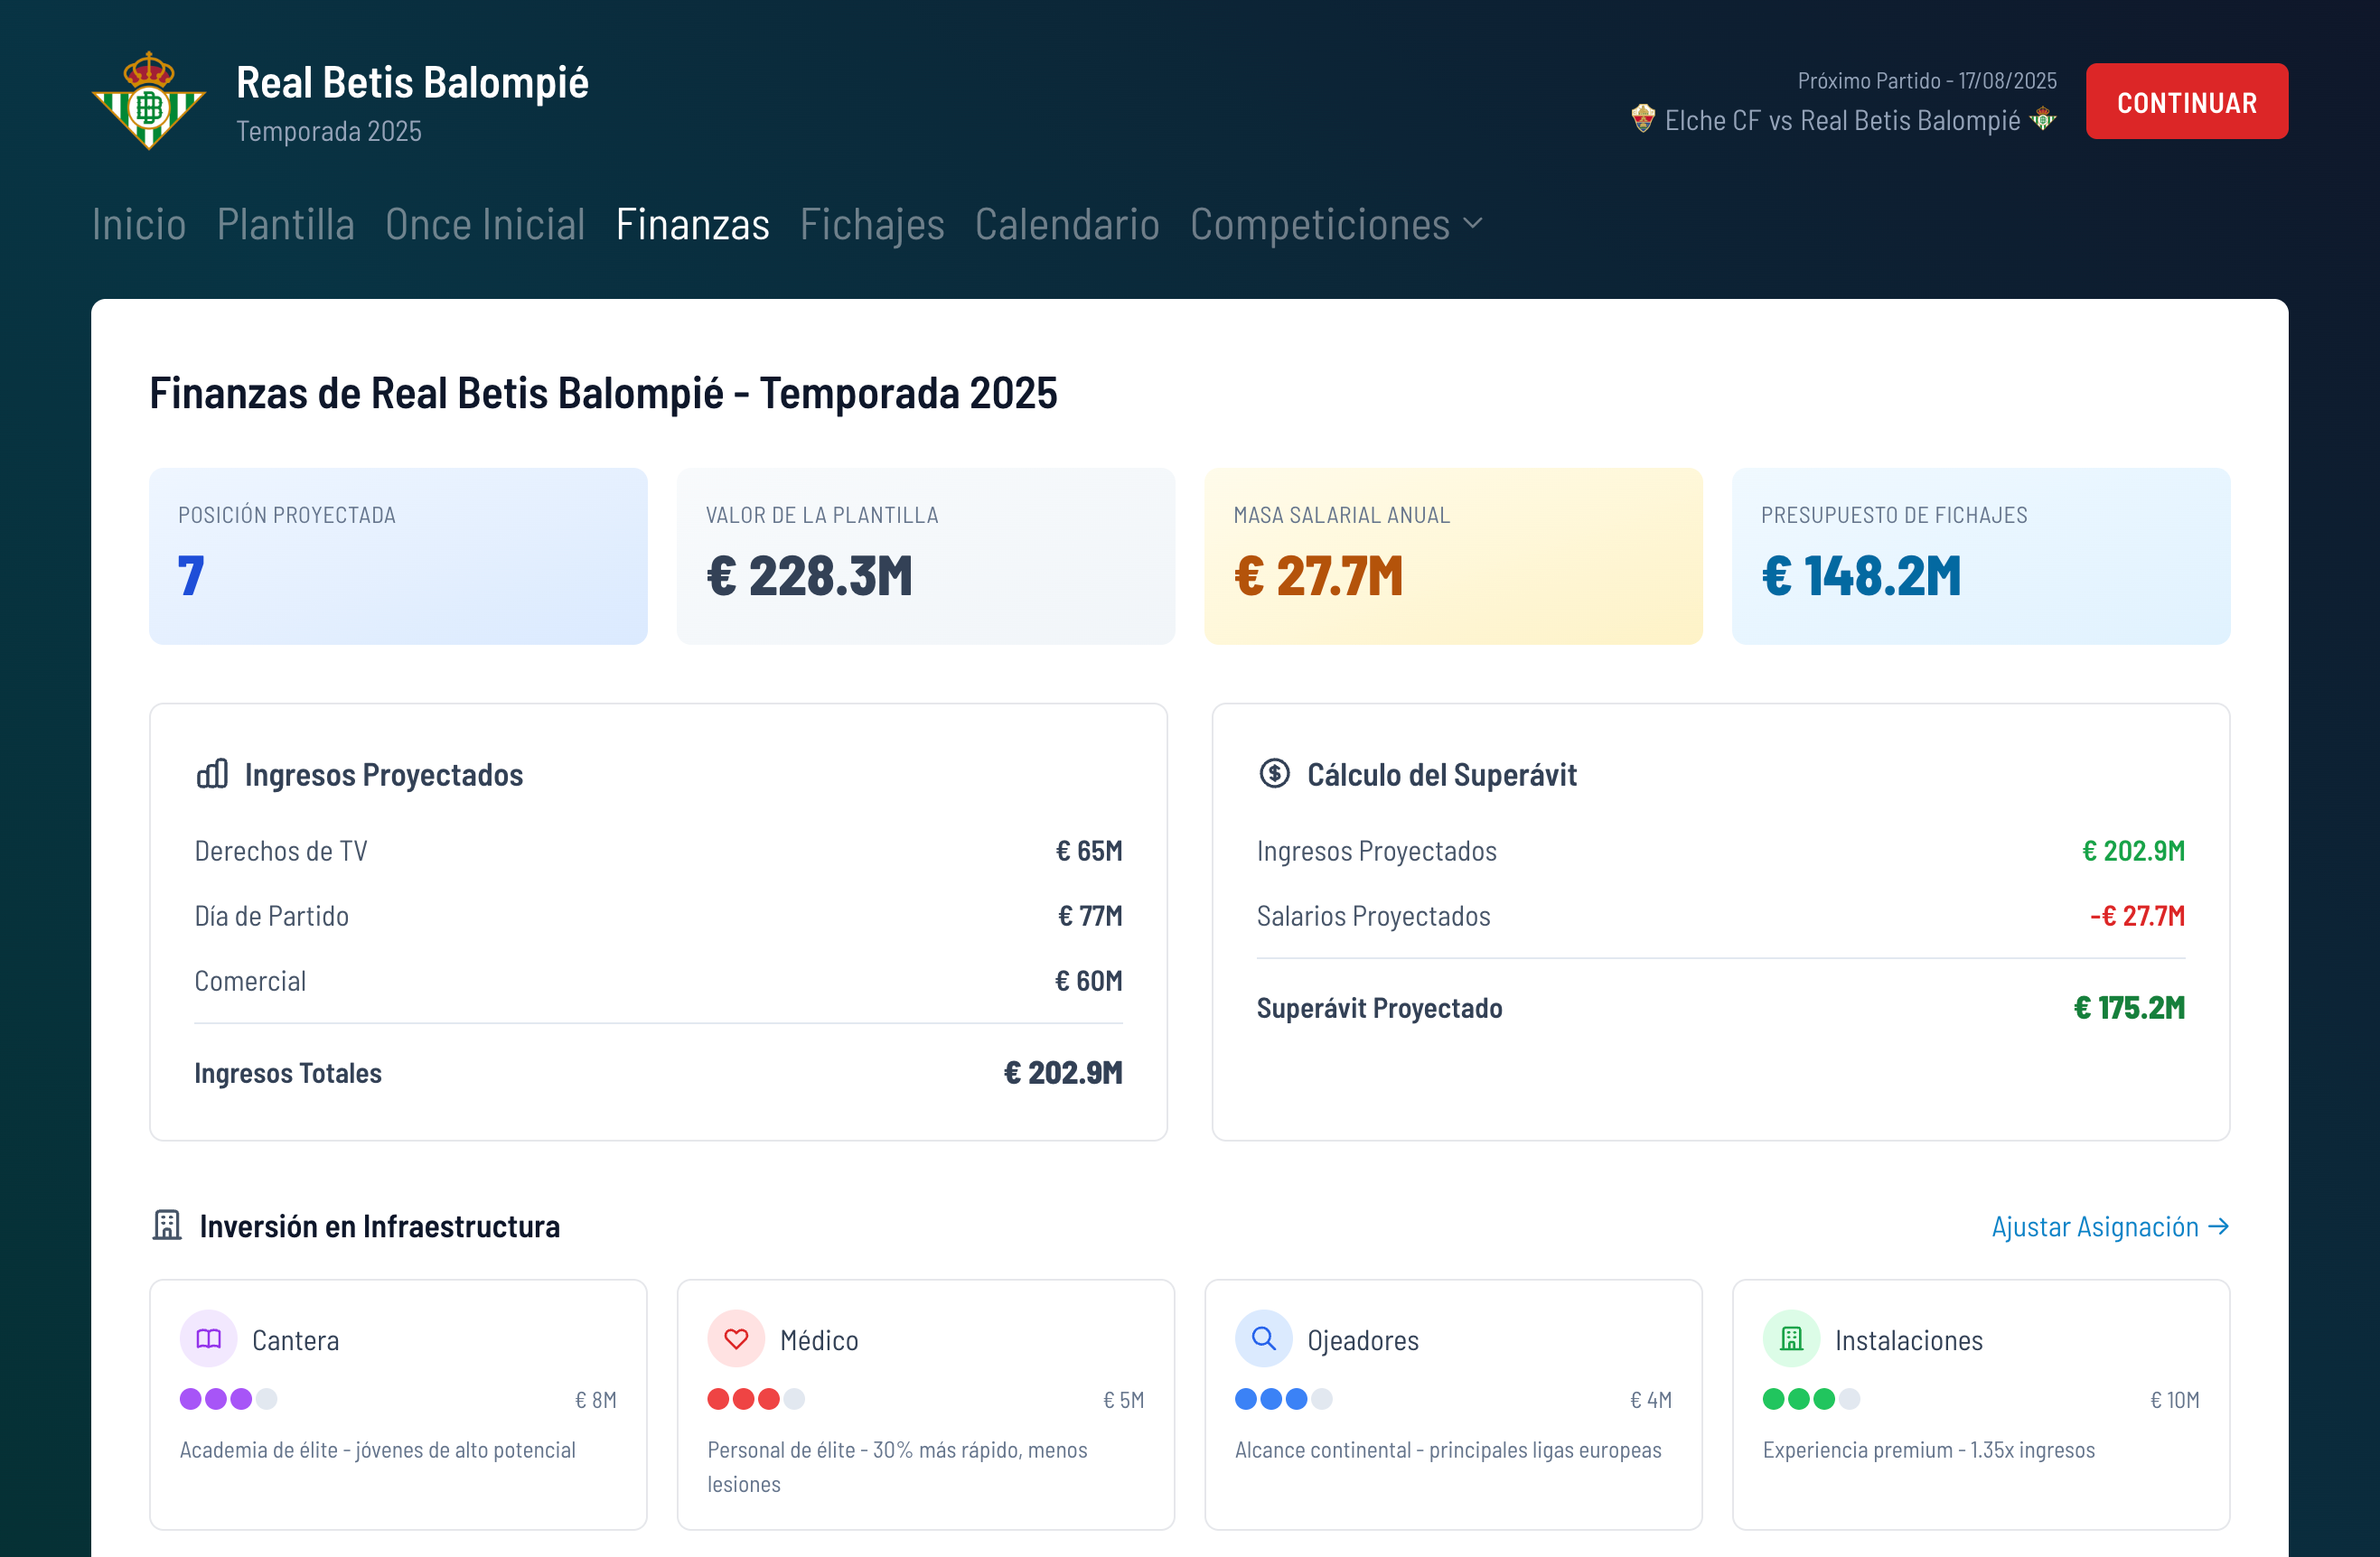The width and height of the screenshot is (2380, 1557).
Task: Click the Cantera book icon
Action: pyautogui.click(x=208, y=1338)
